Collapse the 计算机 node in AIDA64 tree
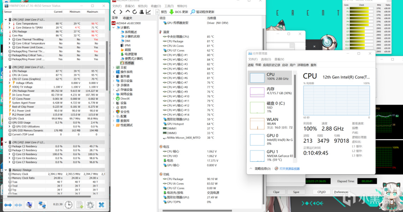403x212 pixels. (113, 27)
